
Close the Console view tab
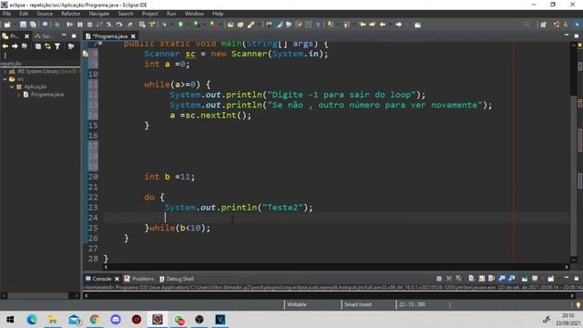tap(117, 279)
